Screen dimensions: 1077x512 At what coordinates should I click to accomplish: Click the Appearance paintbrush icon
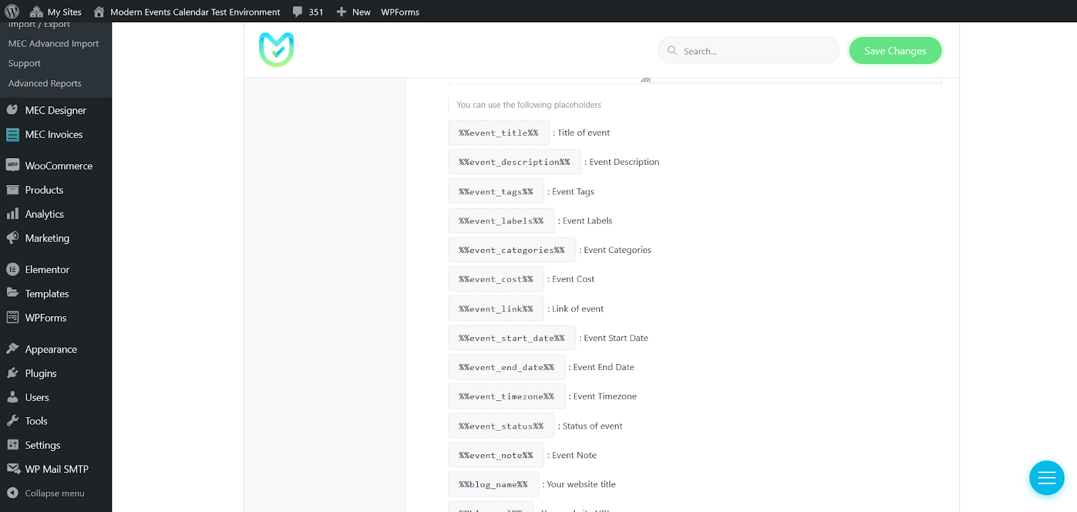tap(12, 349)
